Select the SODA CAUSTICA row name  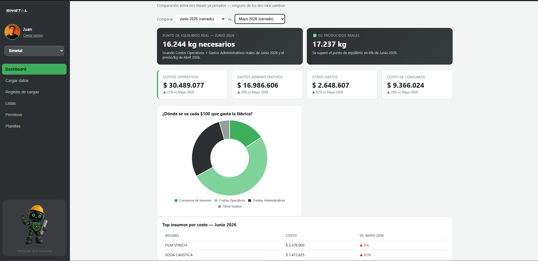coord(179,255)
